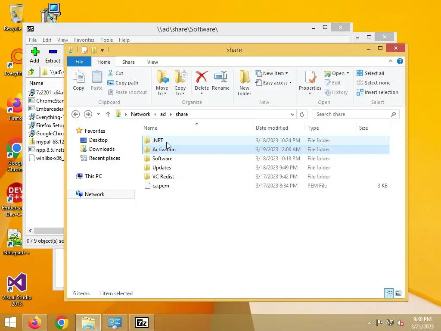Open Explorer help with the question mark icon
Viewport: 441px width, 331px height.
coord(400,61)
